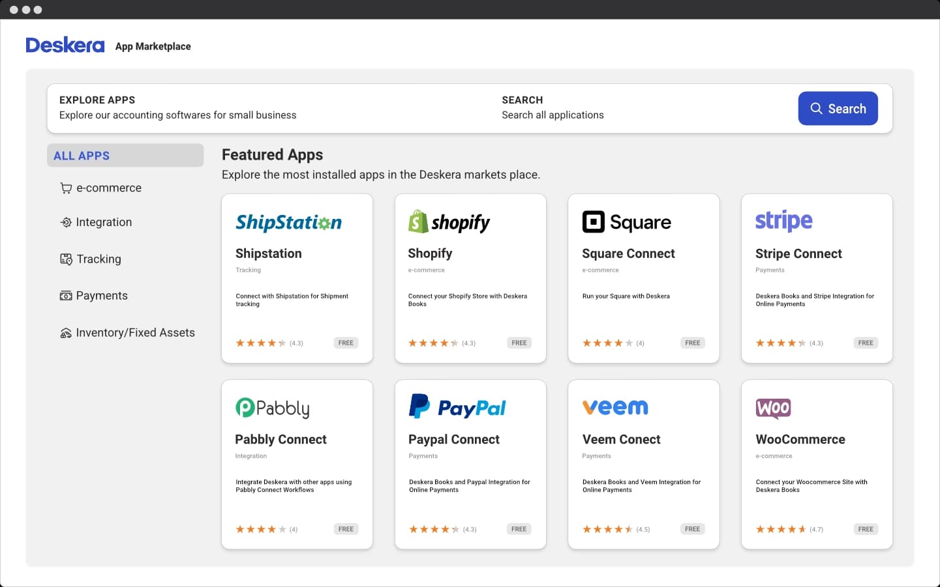
Task: Open the Stripe Connect app title
Action: point(798,253)
